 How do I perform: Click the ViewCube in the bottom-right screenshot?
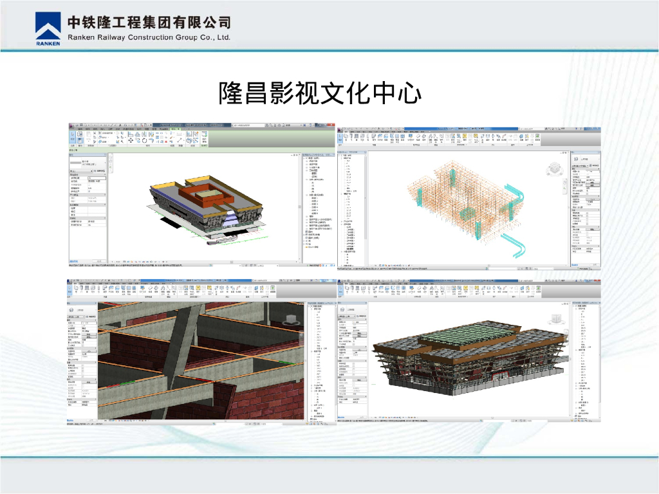coord(555,320)
